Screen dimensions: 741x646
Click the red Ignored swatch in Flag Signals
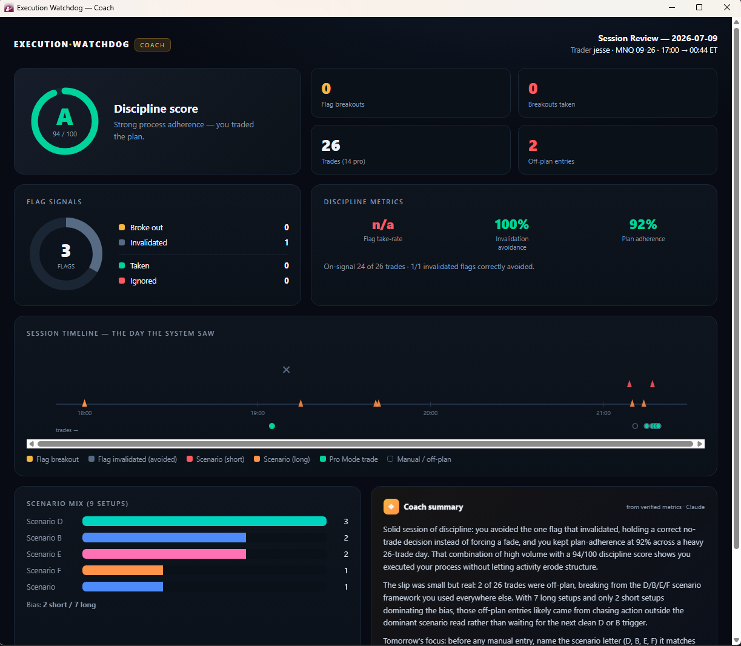122,281
